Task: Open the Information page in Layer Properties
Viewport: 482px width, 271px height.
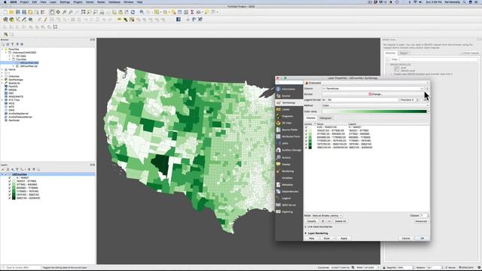Action: tap(289, 89)
